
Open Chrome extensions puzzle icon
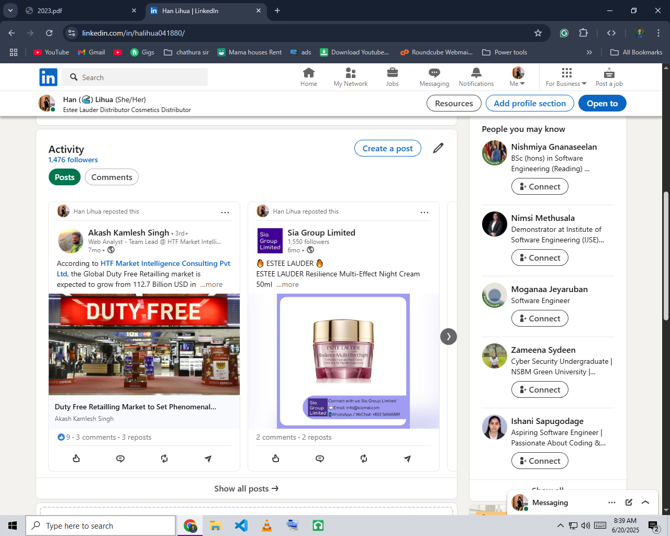pyautogui.click(x=583, y=33)
